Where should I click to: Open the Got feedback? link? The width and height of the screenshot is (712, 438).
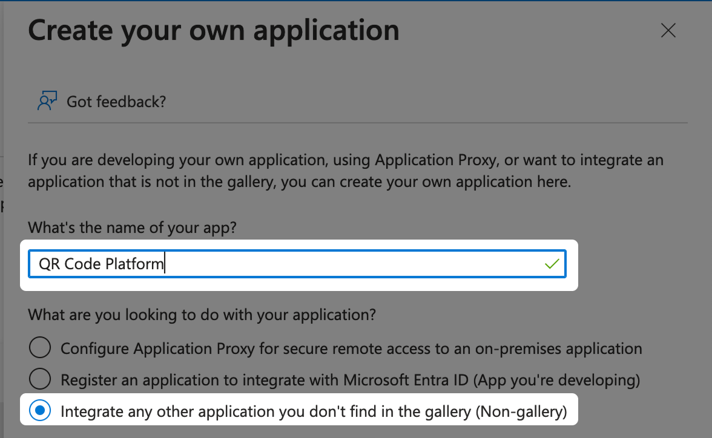click(x=116, y=101)
